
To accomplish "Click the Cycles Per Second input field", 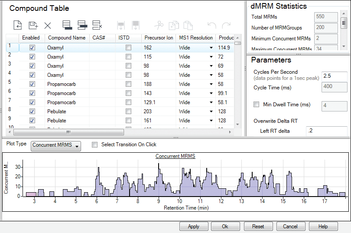I will 334,75.
